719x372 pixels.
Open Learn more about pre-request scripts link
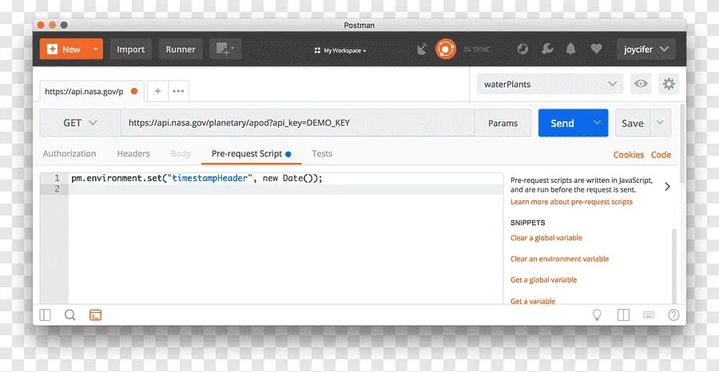pos(571,202)
